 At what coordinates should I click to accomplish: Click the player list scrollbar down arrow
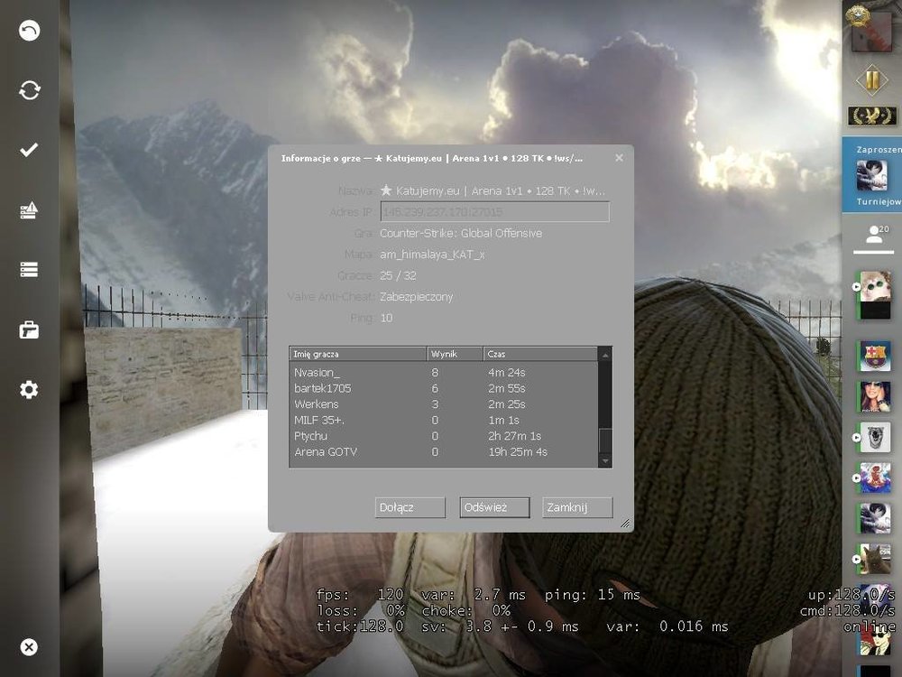tap(605, 460)
